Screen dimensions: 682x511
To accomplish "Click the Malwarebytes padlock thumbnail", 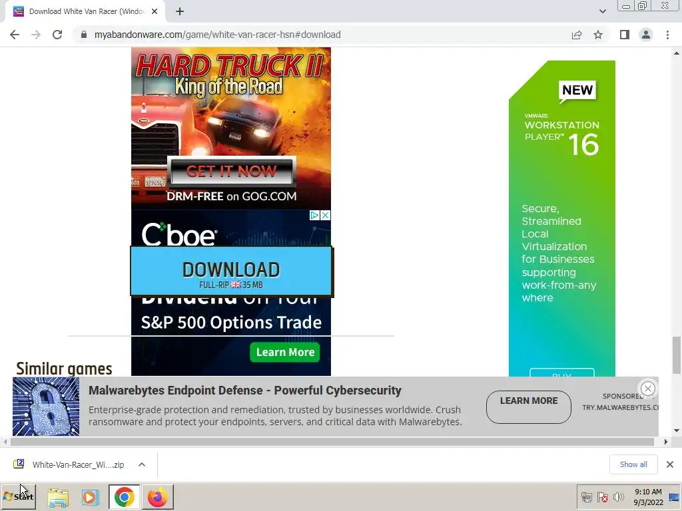I will (x=46, y=407).
